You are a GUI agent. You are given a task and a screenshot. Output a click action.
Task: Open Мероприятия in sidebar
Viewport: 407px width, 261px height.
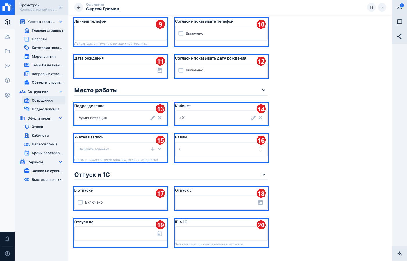pyautogui.click(x=44, y=57)
